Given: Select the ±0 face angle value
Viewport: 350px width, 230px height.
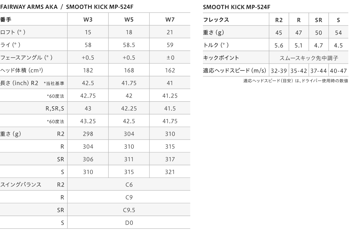Looking at the screenshot, I should point(170,58).
